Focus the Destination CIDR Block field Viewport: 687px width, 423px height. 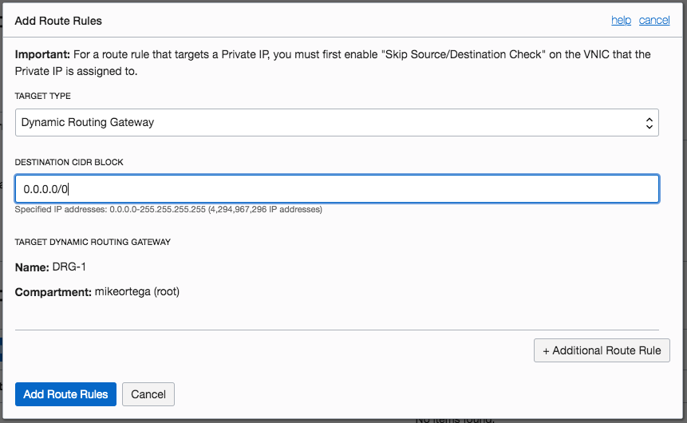point(336,189)
